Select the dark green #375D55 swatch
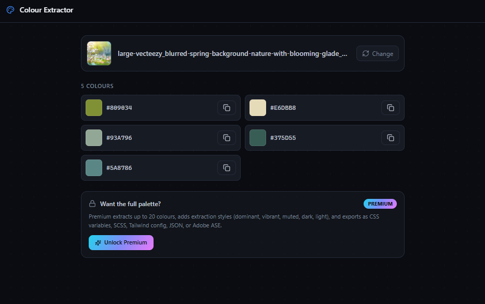This screenshot has width=485, height=304. coord(258,138)
